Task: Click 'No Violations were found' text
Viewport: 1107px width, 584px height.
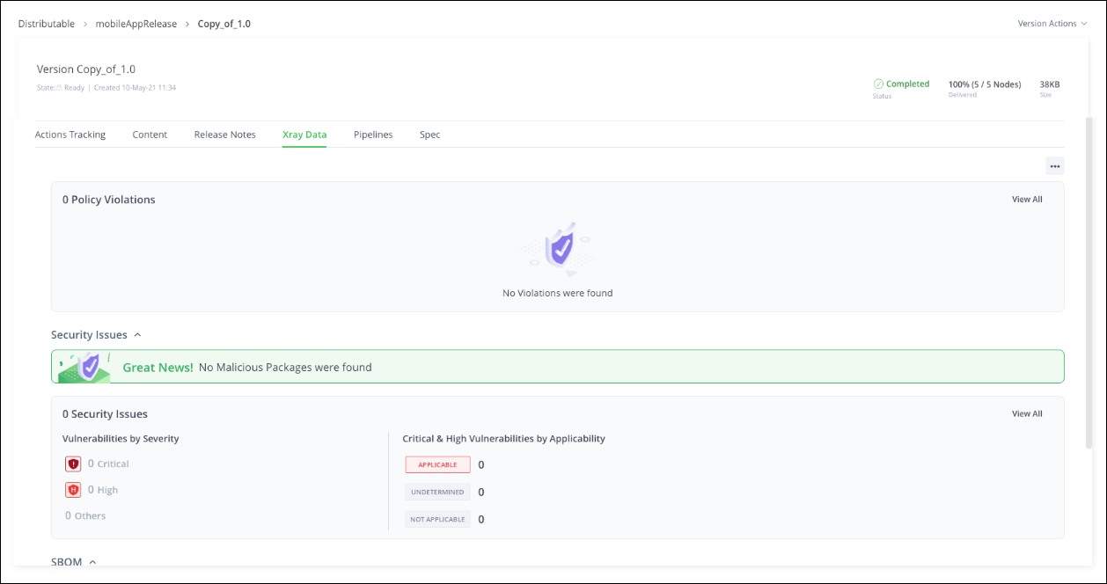Action: 558,293
